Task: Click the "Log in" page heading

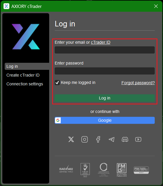Action: 65,24
